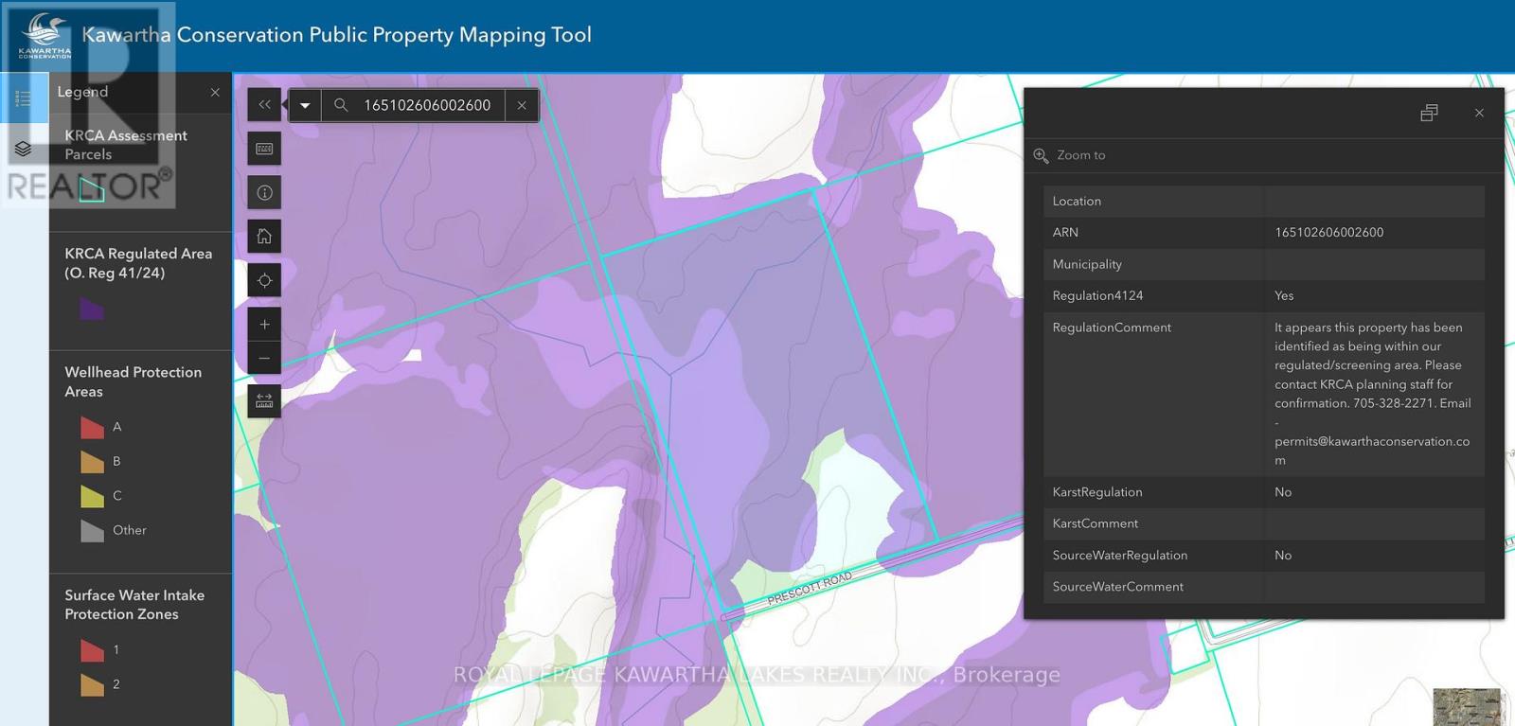Click the Find my location icon
This screenshot has height=726, width=1515.
pos(264,280)
